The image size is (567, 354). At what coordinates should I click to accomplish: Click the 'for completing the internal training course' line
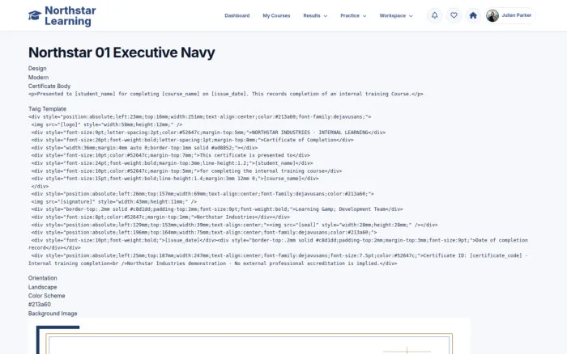click(x=186, y=171)
